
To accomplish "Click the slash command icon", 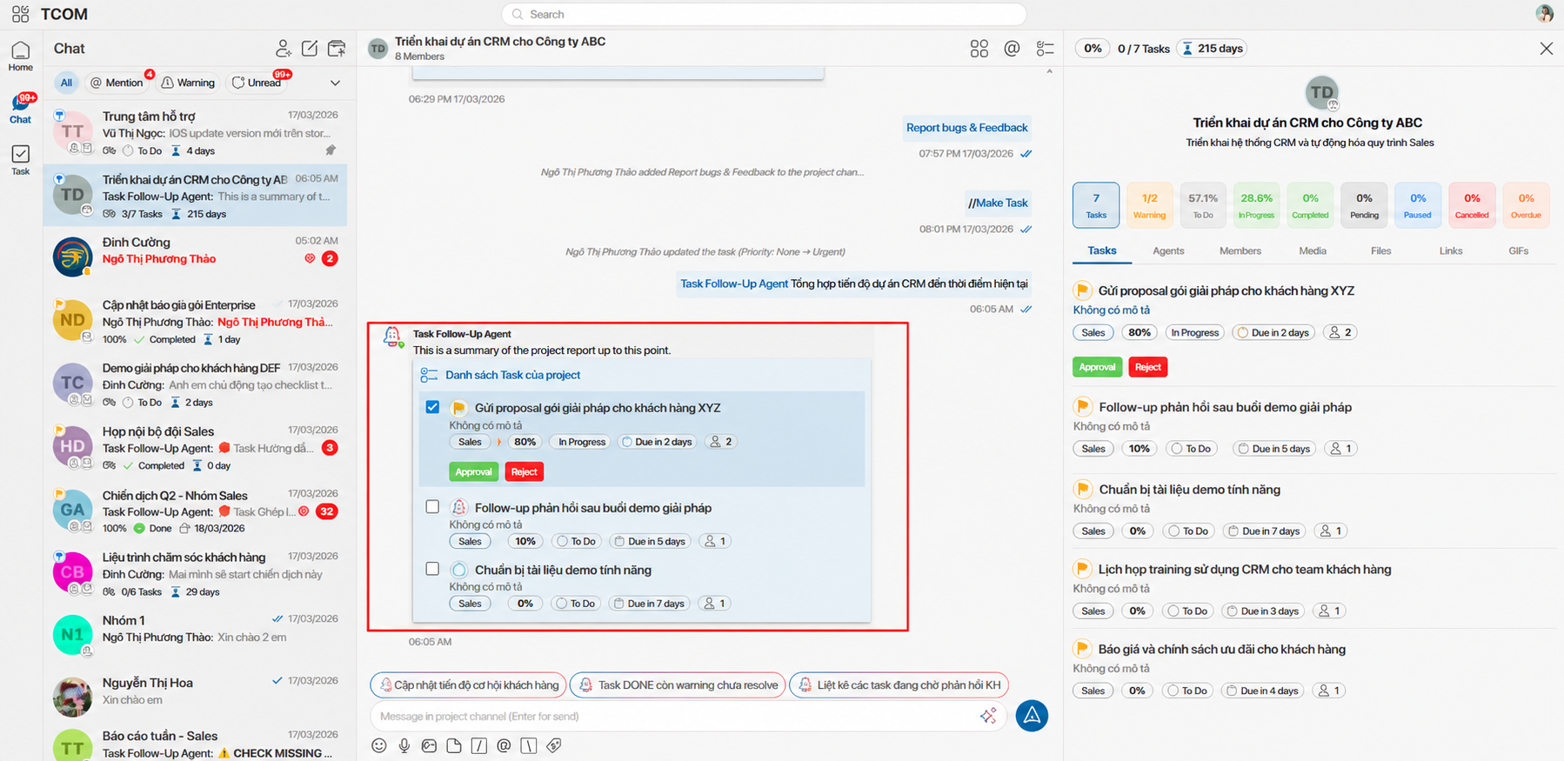I will click(479, 745).
